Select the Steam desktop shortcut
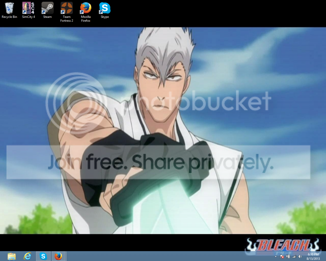Screen dimensions: 326x261 pos(47,11)
